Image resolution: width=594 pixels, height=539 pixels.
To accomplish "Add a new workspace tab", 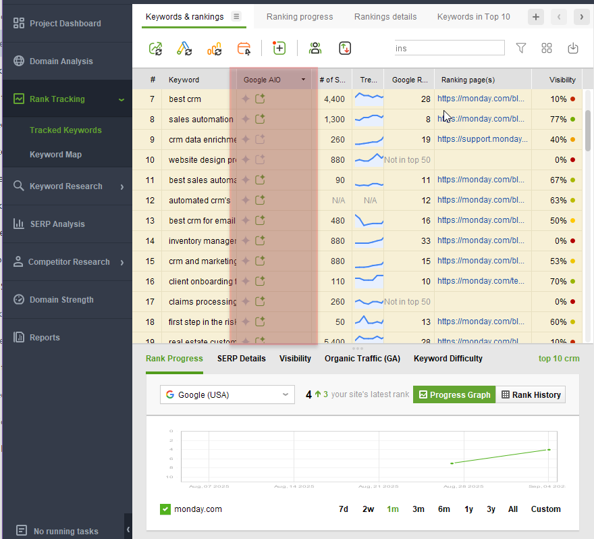I will click(x=536, y=17).
